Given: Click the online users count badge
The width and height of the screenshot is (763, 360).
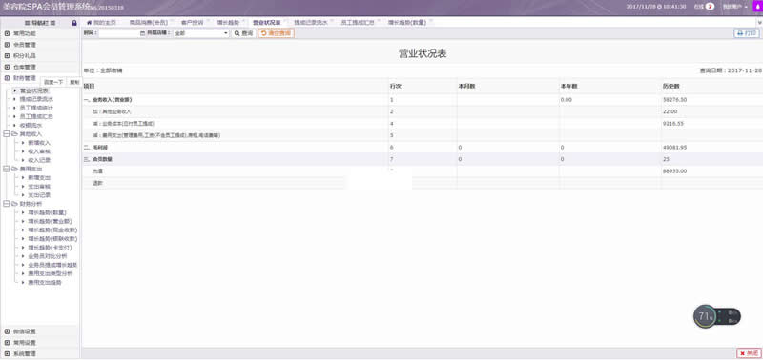Looking at the screenshot, I should [x=710, y=7].
